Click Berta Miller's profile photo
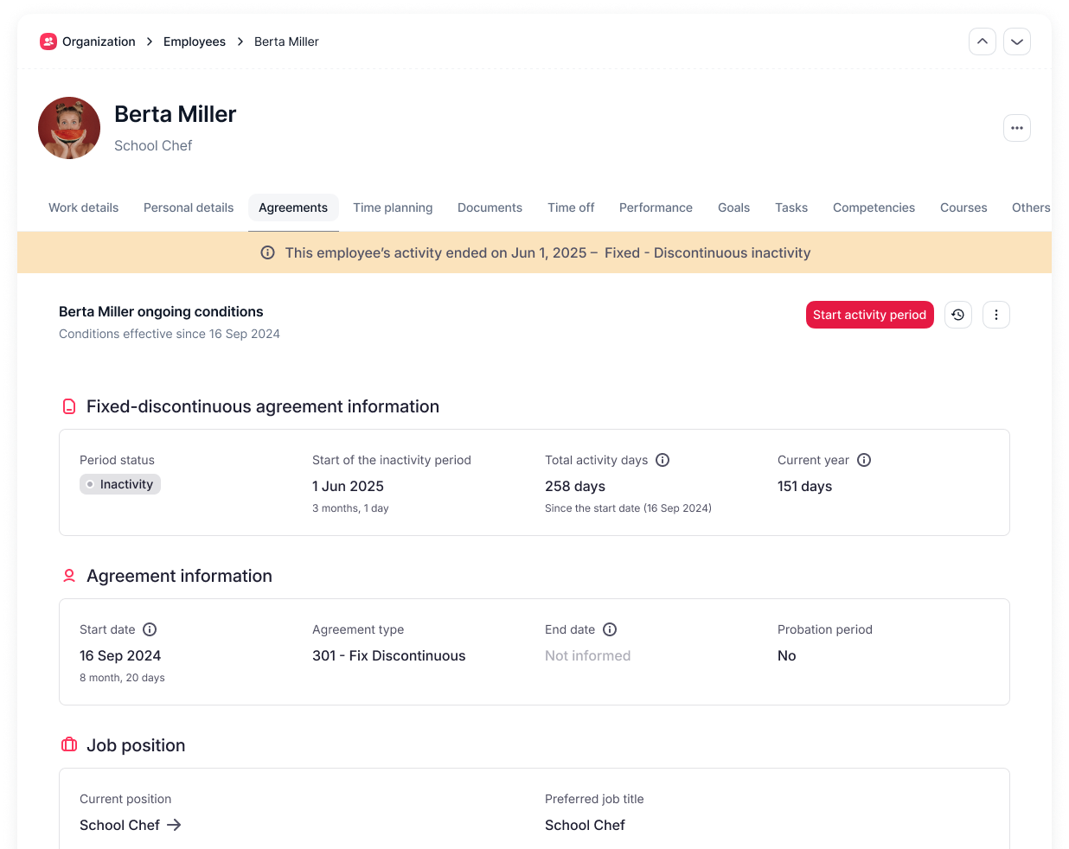Image resolution: width=1069 pixels, height=849 pixels. (69, 128)
